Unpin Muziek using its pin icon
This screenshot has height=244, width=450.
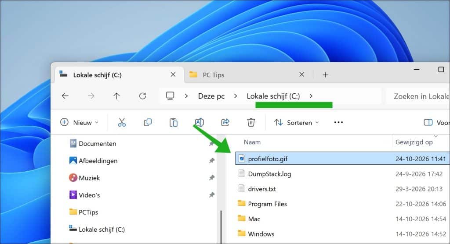212,178
